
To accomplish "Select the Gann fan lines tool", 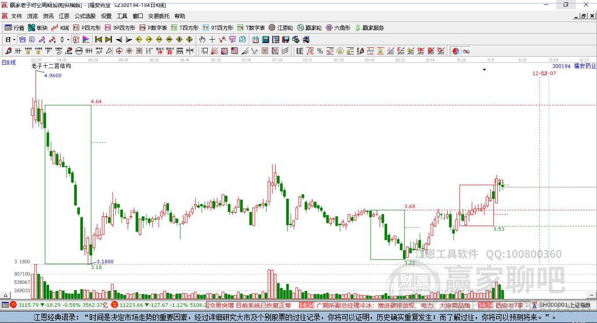I will (215, 51).
